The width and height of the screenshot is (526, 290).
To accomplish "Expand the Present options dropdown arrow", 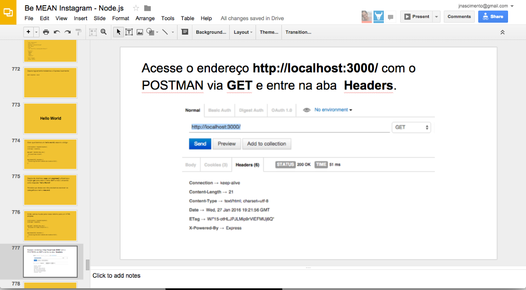I will [436, 17].
